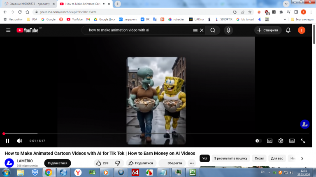This screenshot has height=177, width=316.
Task: Open Chrome three-dot menu
Action: [x=311, y=12]
